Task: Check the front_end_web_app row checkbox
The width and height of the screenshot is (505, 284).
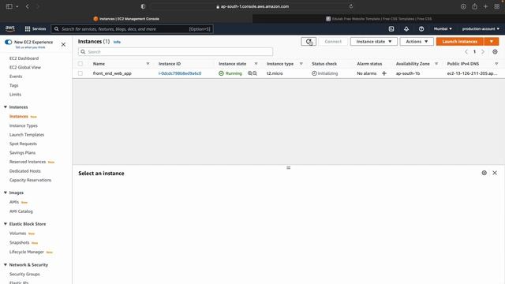Action: [x=80, y=73]
